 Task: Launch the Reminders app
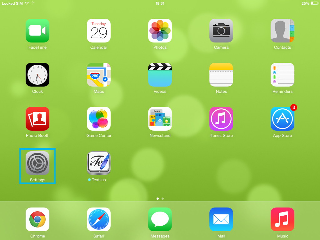pyautogui.click(x=282, y=75)
